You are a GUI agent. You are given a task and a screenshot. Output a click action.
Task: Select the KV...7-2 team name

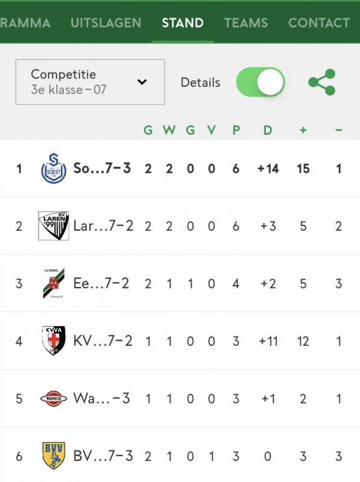coord(103,341)
